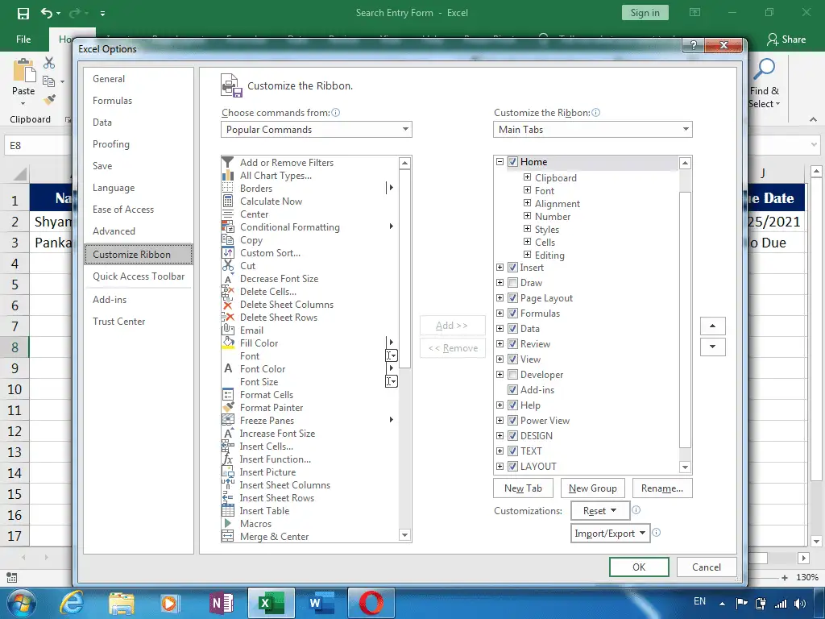Screen dimensions: 825x619
Task: Open Word from the taskbar
Action: click(321, 603)
